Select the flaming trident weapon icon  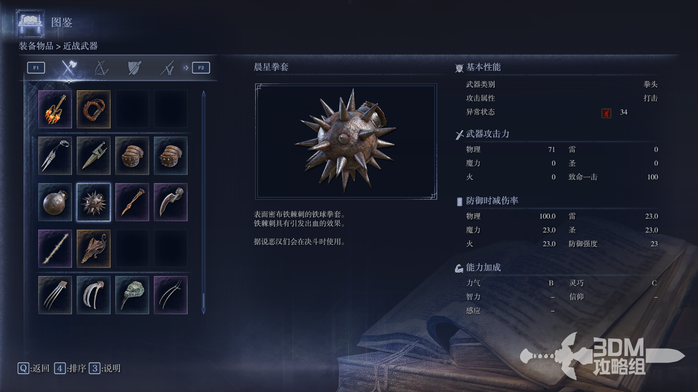[x=55, y=109]
